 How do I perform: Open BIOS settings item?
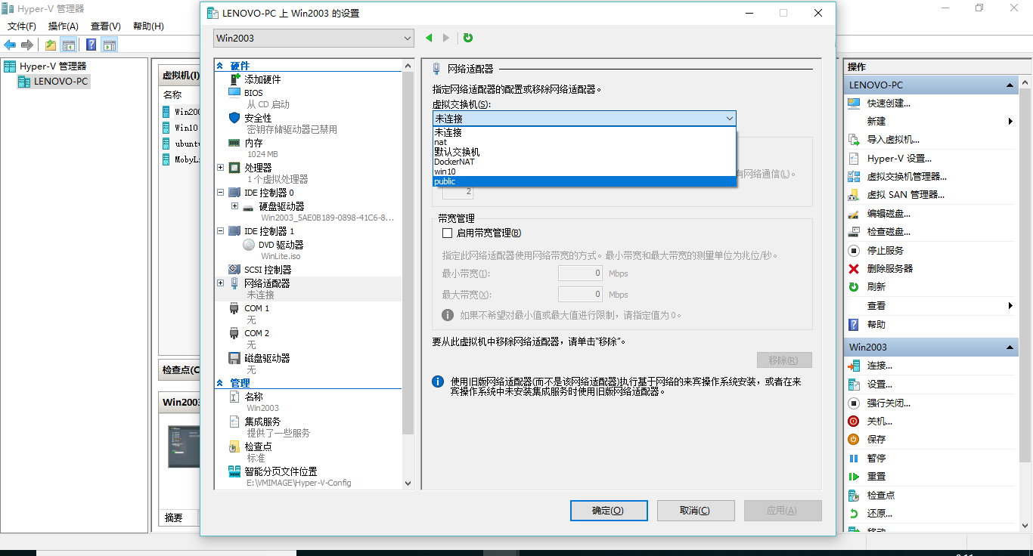coord(253,93)
